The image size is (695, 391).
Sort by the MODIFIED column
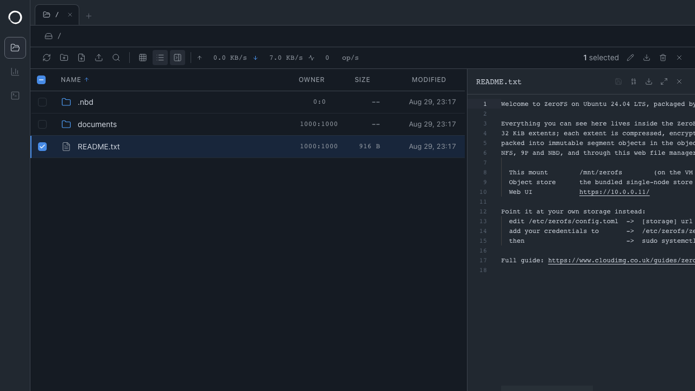click(x=429, y=80)
